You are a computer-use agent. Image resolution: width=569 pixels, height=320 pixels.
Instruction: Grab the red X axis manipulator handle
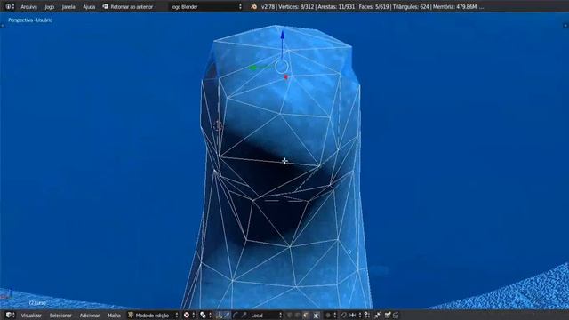tap(286, 77)
